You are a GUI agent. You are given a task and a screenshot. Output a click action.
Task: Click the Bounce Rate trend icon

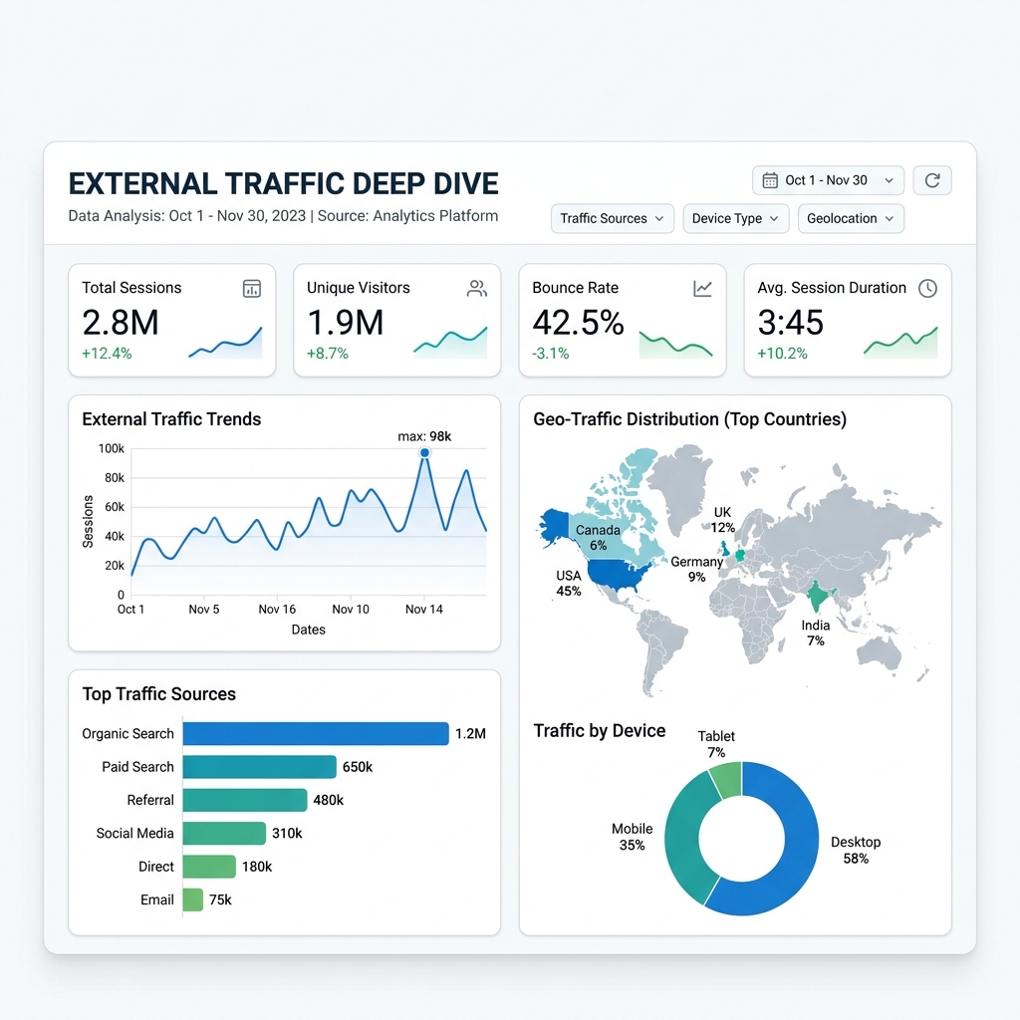coord(702,288)
